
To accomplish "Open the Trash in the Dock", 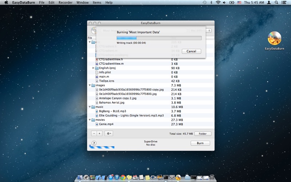I will 212,177.
